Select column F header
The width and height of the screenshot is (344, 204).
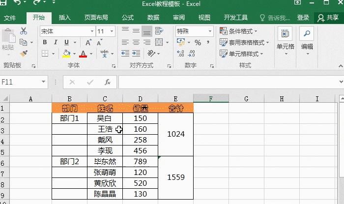[x=211, y=99]
